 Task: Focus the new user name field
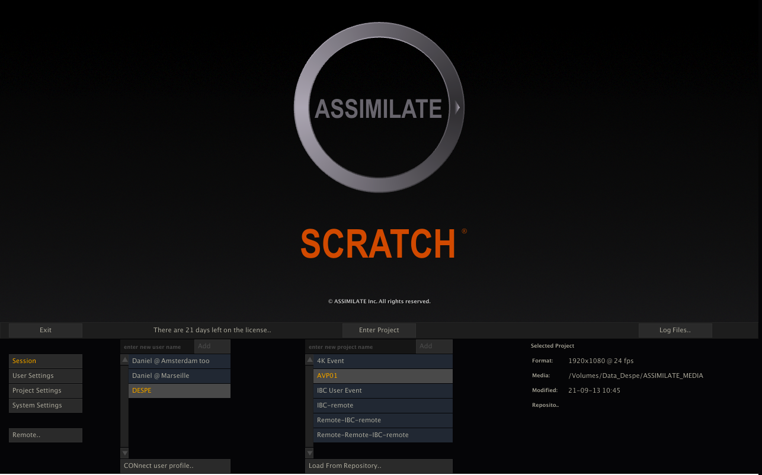click(157, 346)
